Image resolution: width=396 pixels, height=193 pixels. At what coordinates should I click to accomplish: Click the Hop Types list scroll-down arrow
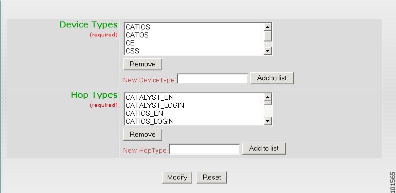(267, 121)
